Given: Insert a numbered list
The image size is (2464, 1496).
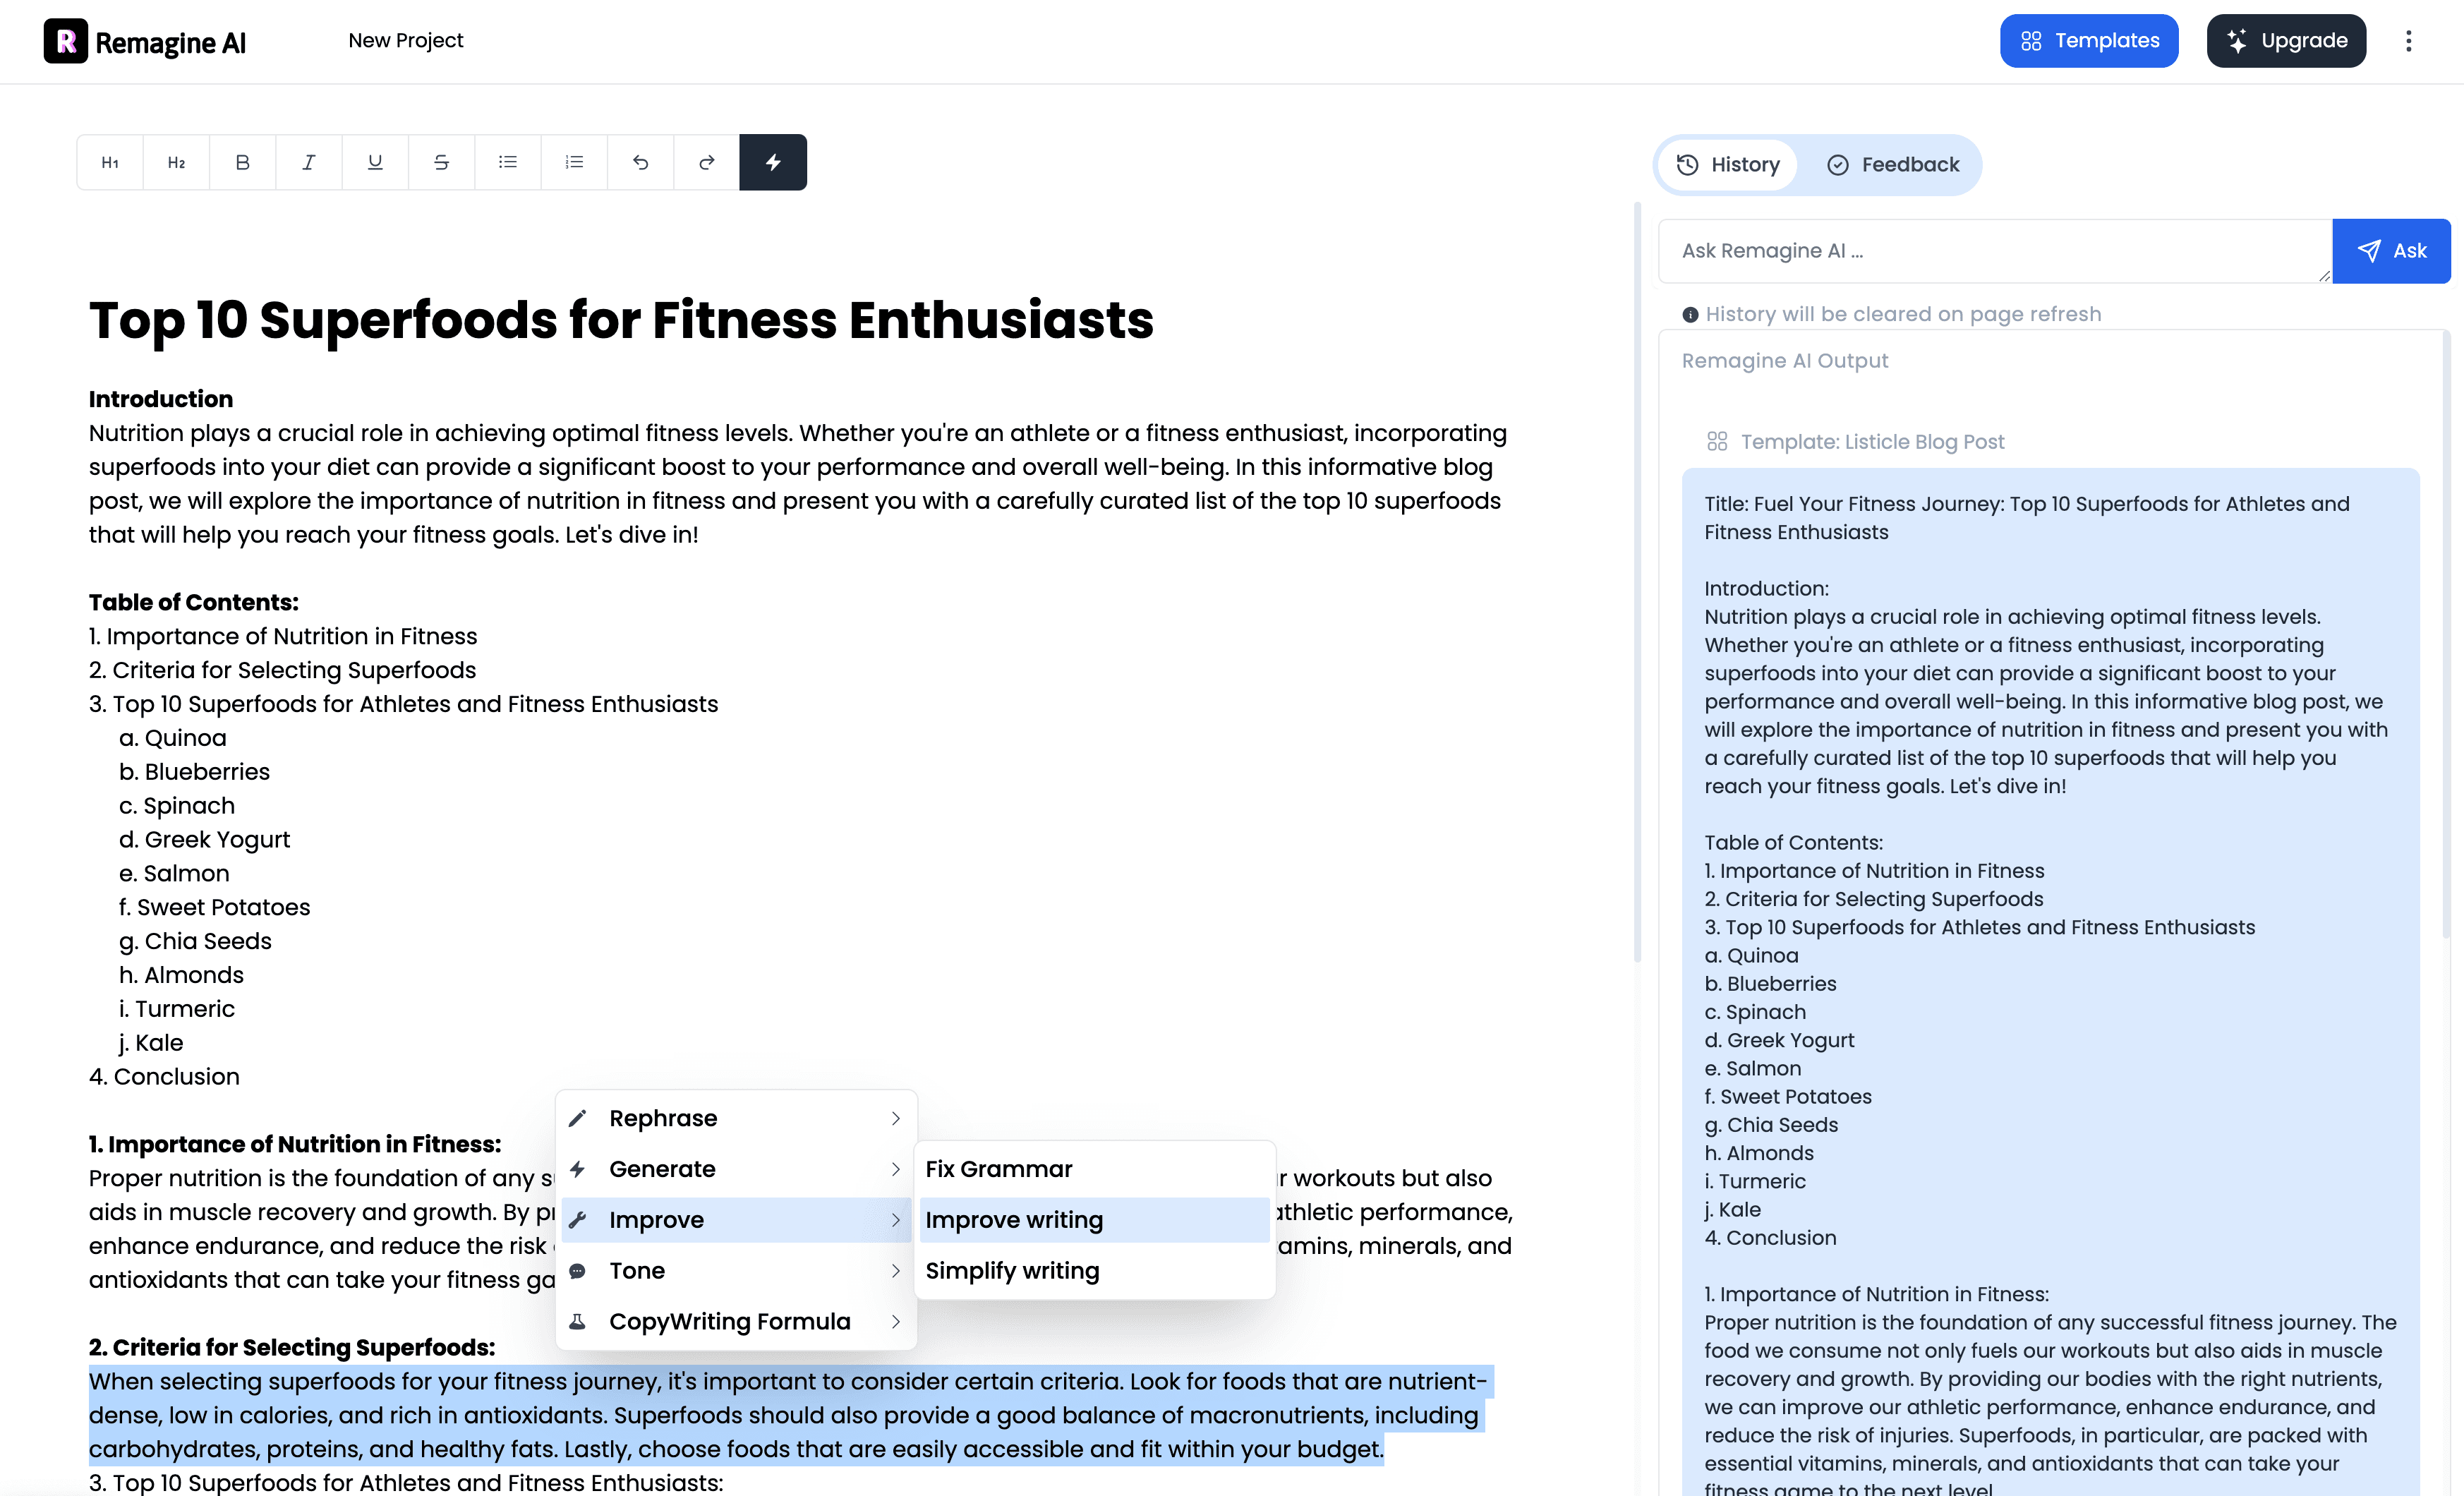Looking at the screenshot, I should tap(574, 162).
